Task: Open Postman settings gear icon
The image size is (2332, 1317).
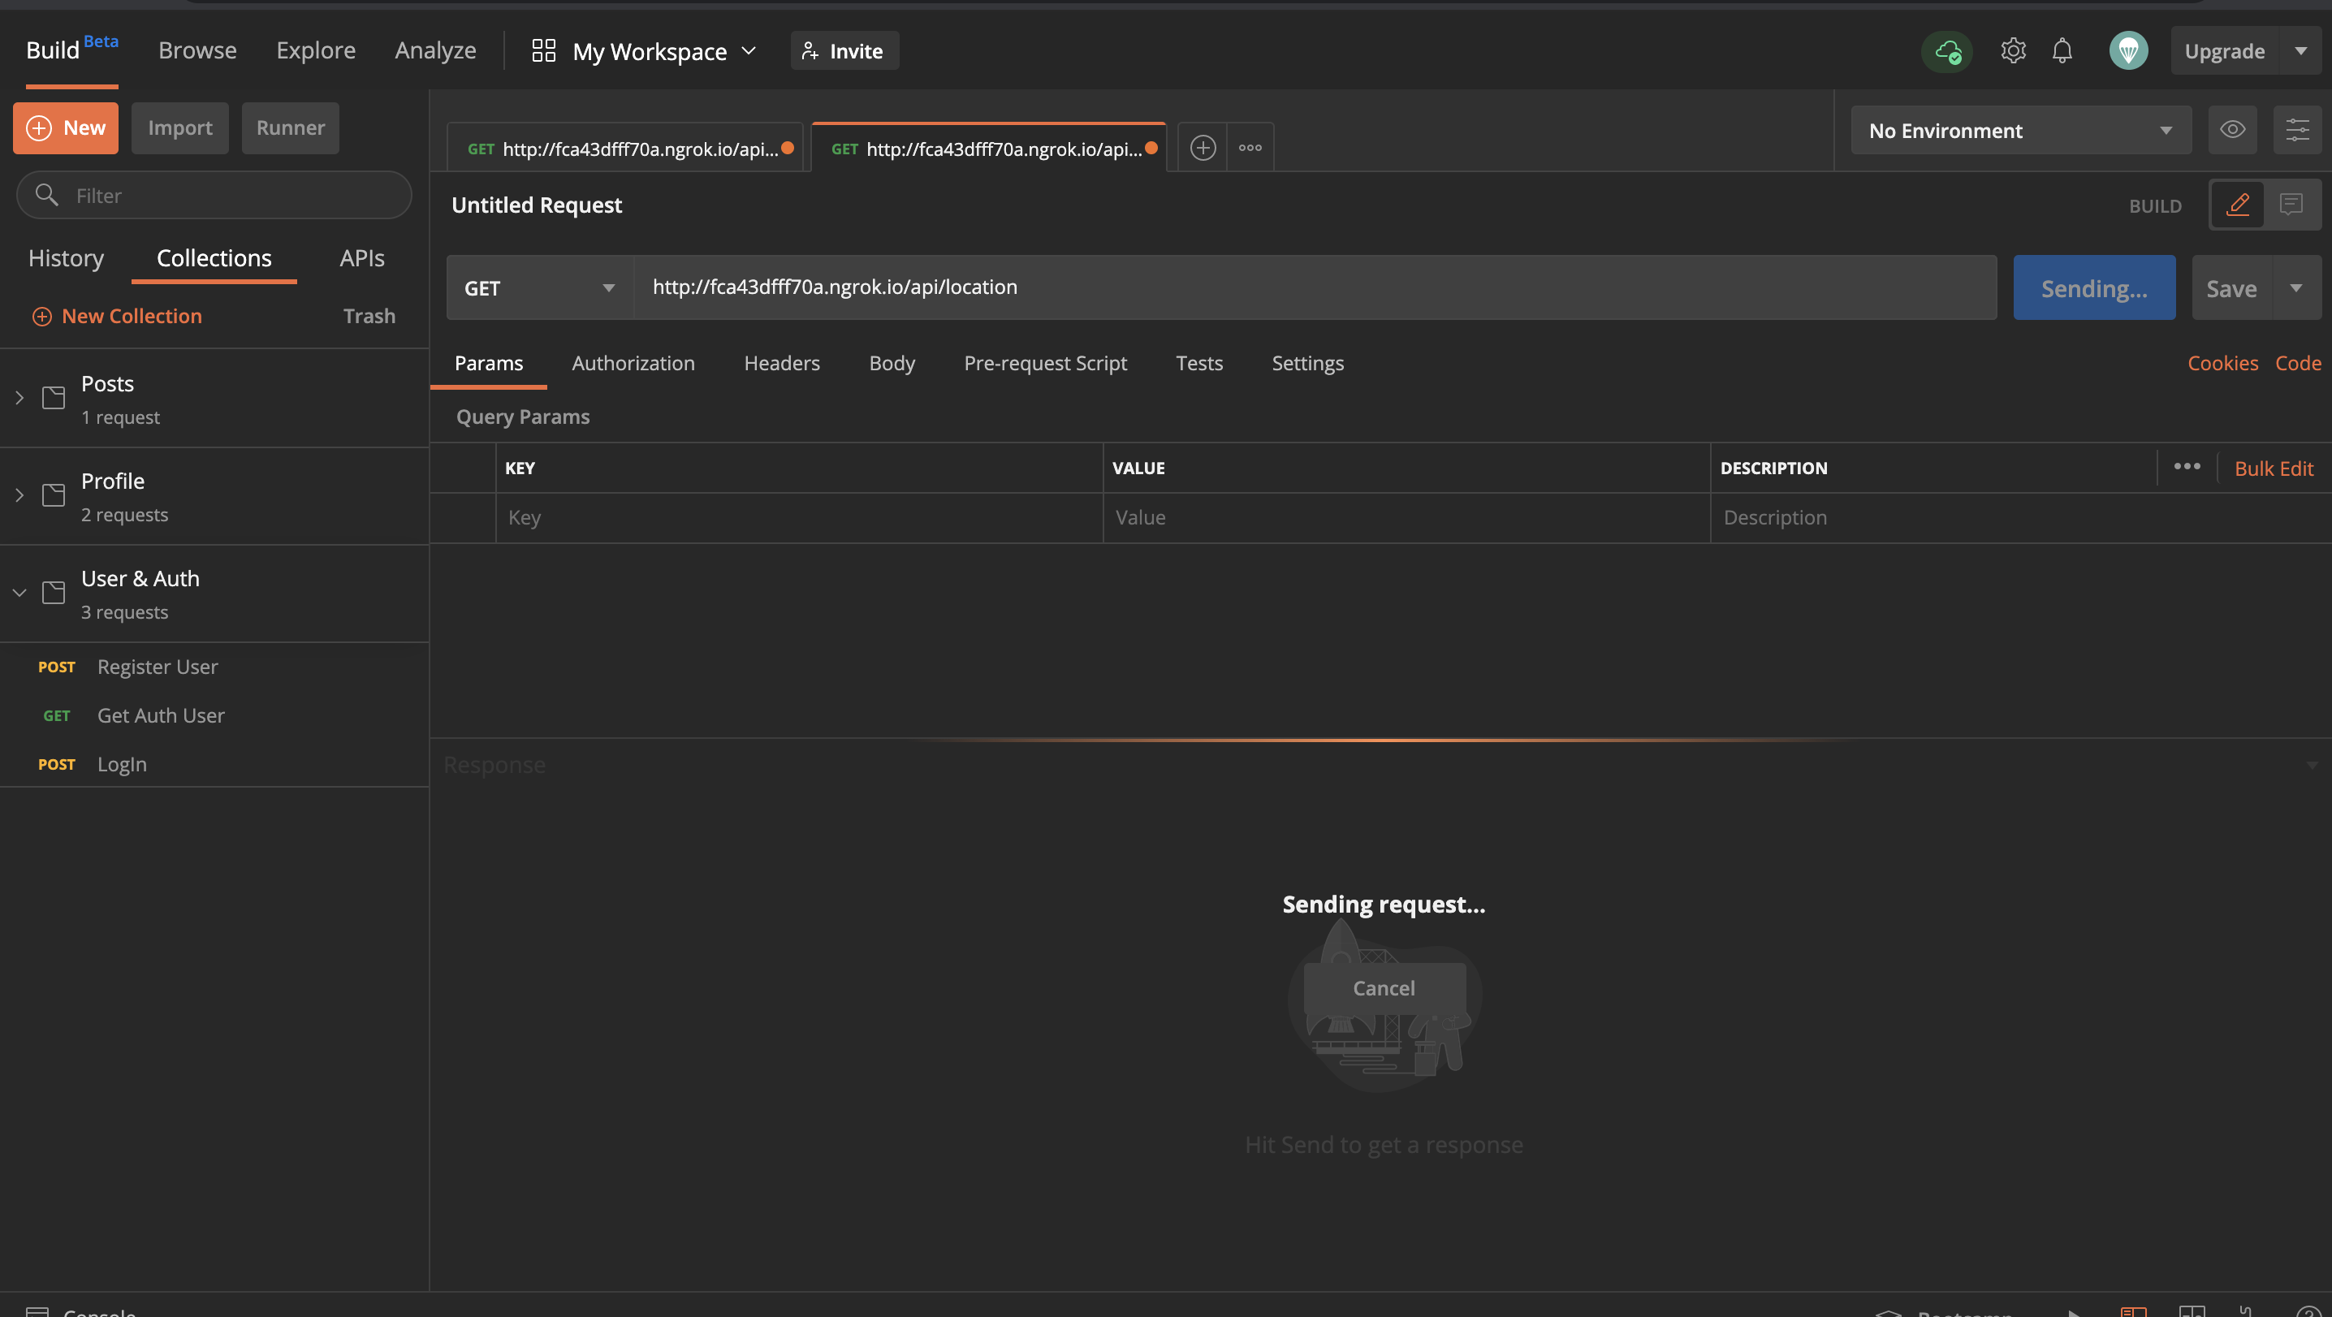Action: [x=2014, y=50]
